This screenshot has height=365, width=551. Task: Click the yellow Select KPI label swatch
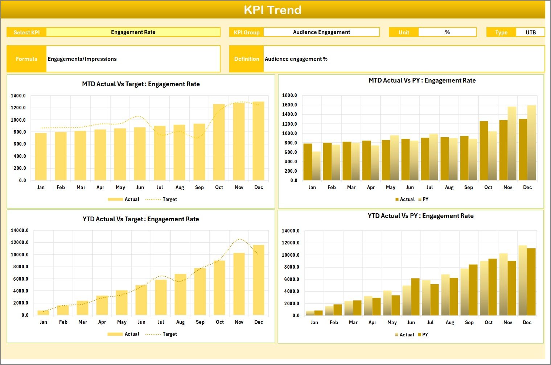26,32
